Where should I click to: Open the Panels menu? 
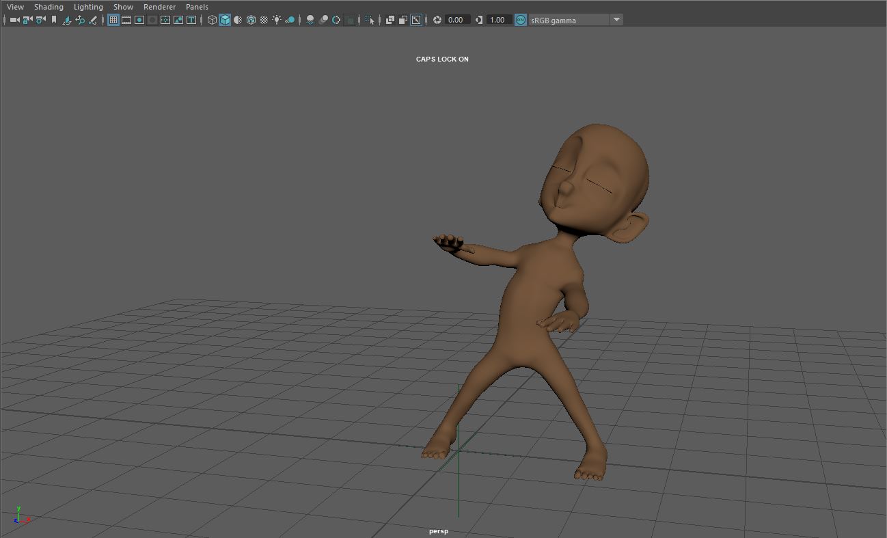pyautogui.click(x=197, y=7)
